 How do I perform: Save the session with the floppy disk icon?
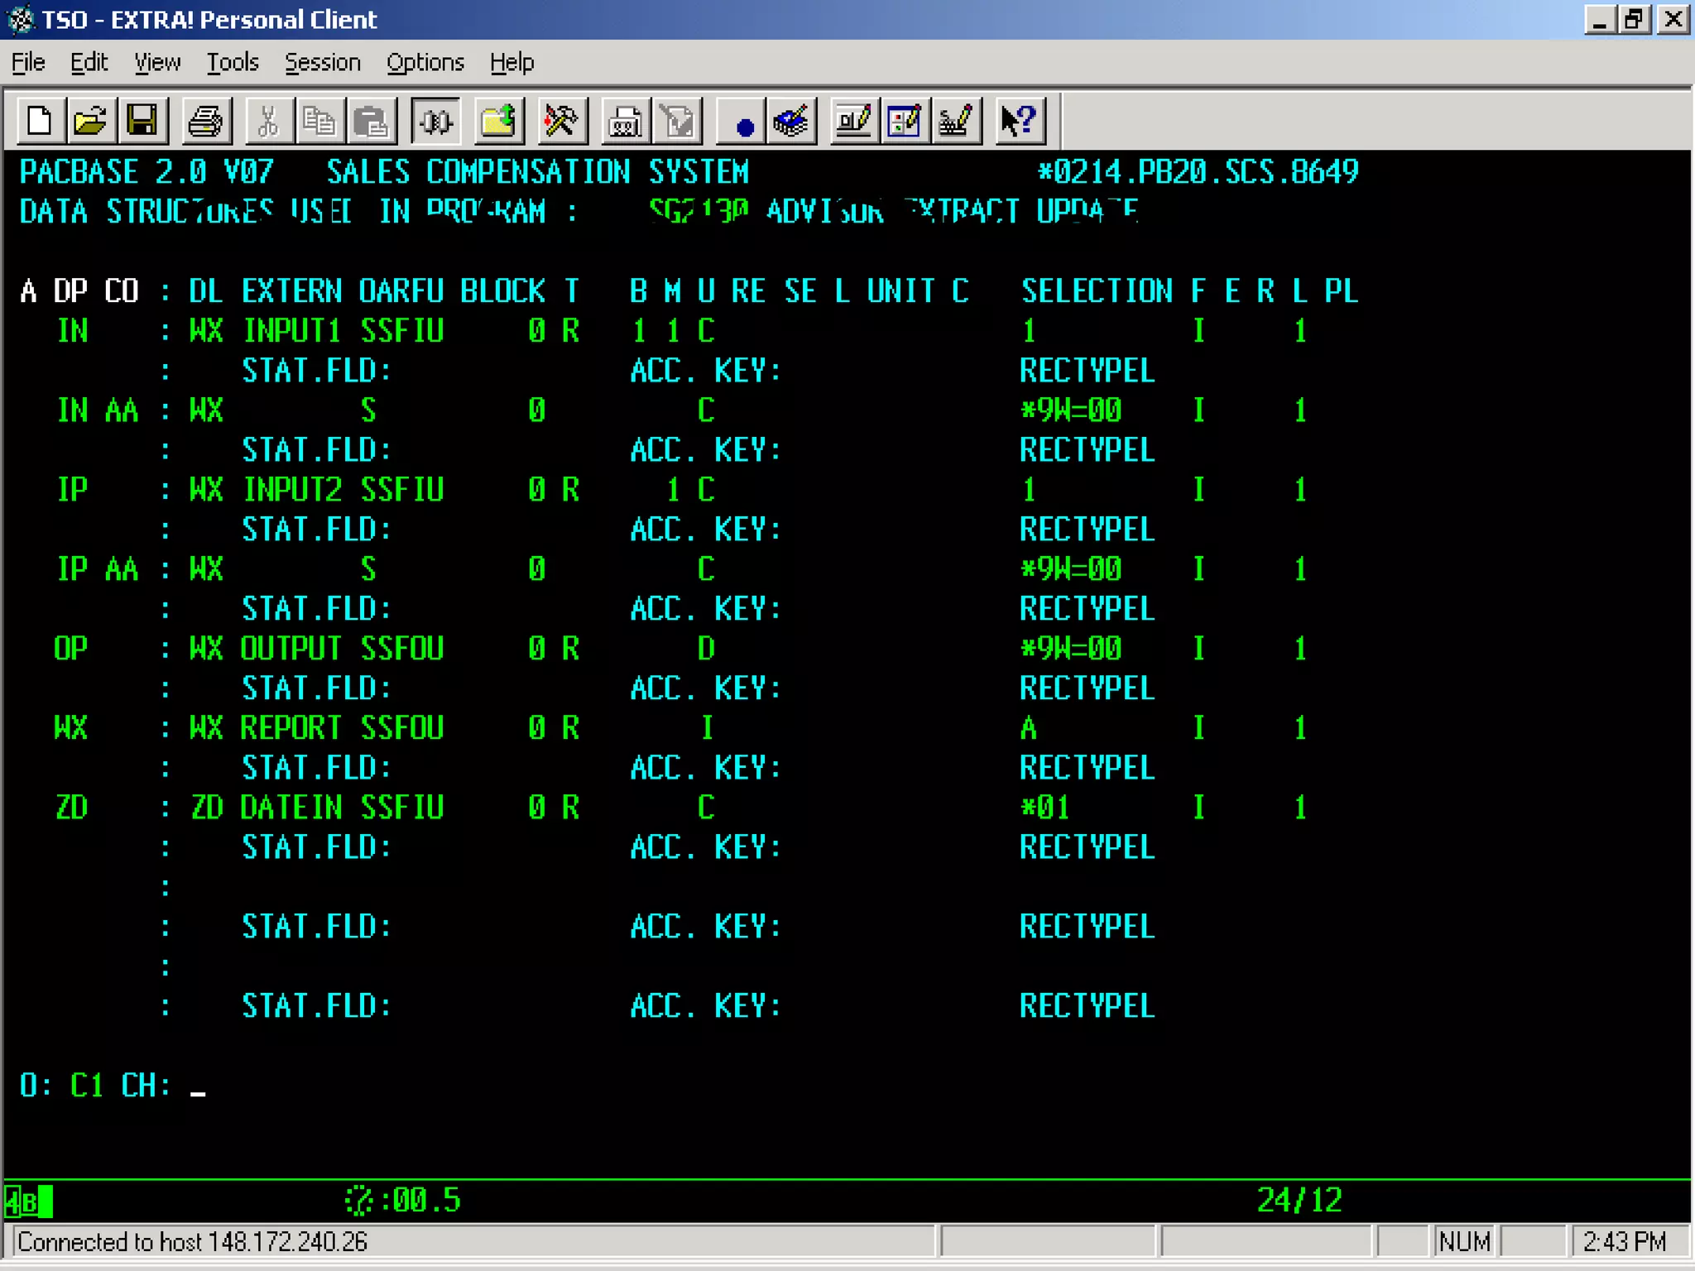click(x=142, y=122)
